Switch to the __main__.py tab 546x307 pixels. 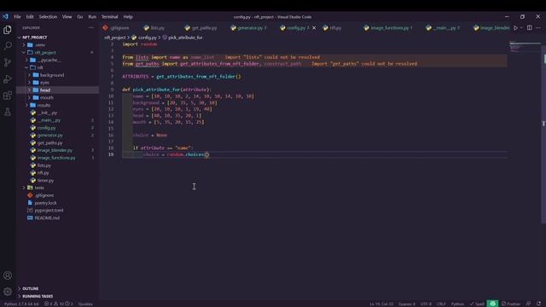pyautogui.click(x=444, y=28)
